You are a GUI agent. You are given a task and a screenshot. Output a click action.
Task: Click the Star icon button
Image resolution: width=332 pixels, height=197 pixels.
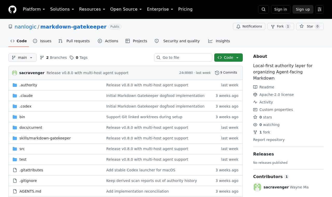pyautogui.click(x=310, y=26)
